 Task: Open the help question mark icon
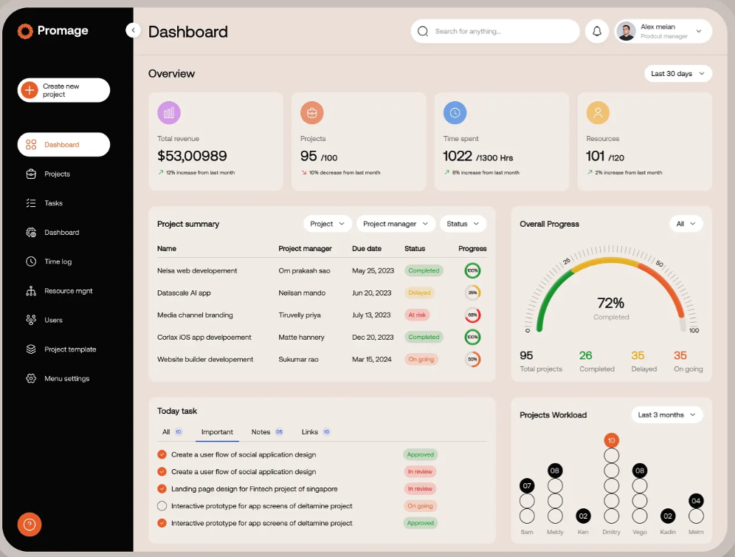[30, 524]
